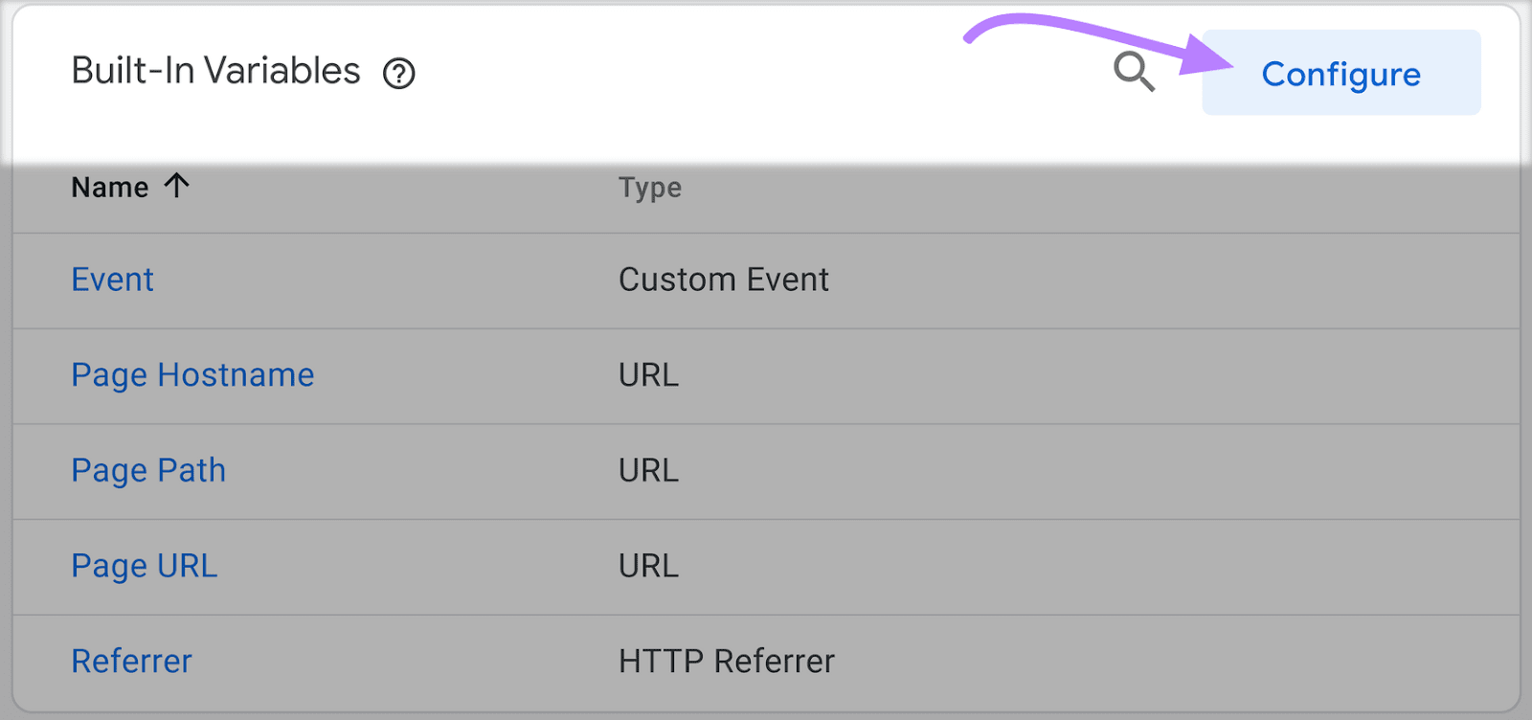
Task: Select the row showing Custom Event type
Action: pos(724,280)
